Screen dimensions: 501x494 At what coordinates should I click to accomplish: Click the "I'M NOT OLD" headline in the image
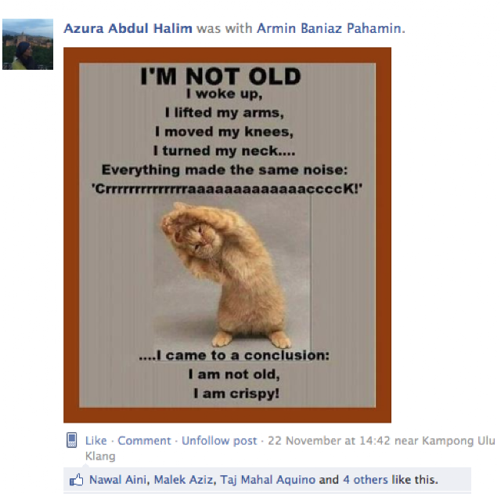click(x=220, y=76)
